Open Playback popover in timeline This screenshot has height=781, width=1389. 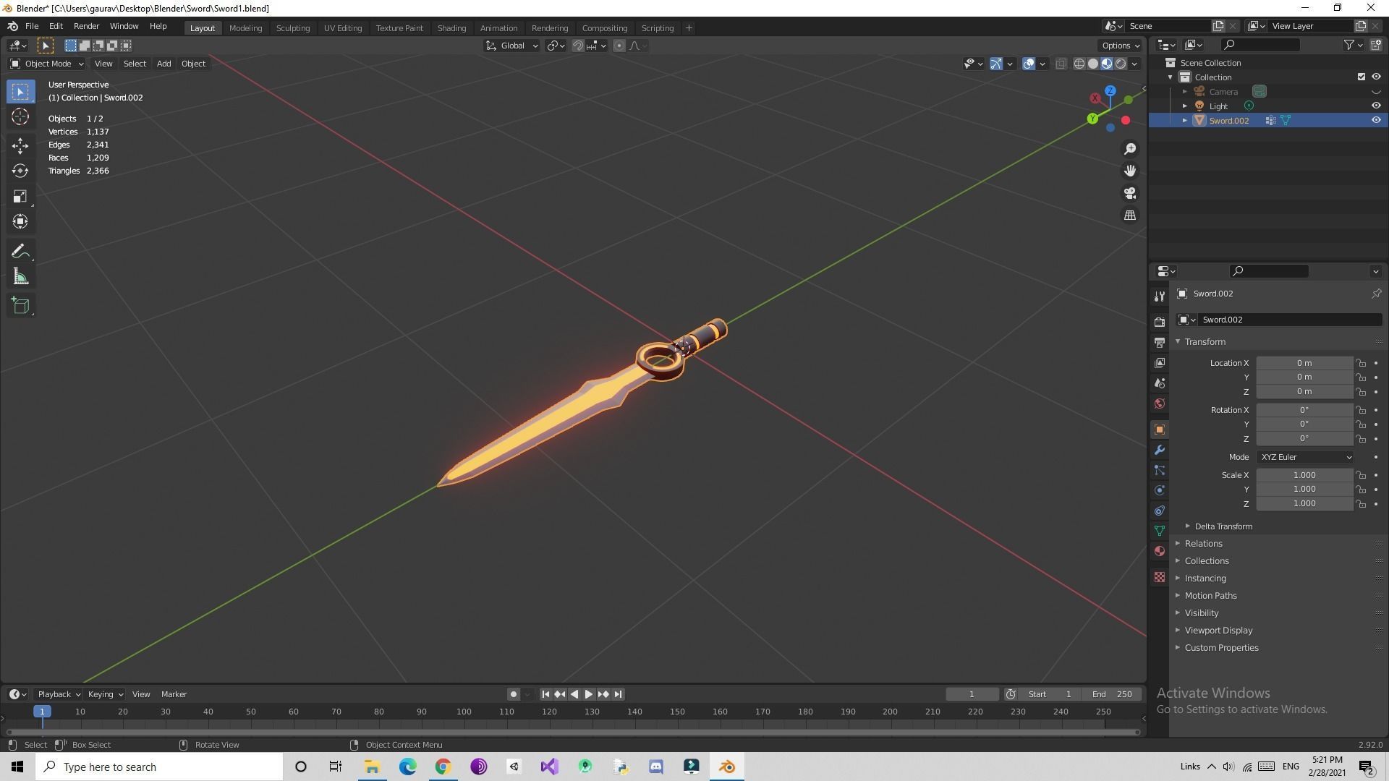[59, 694]
